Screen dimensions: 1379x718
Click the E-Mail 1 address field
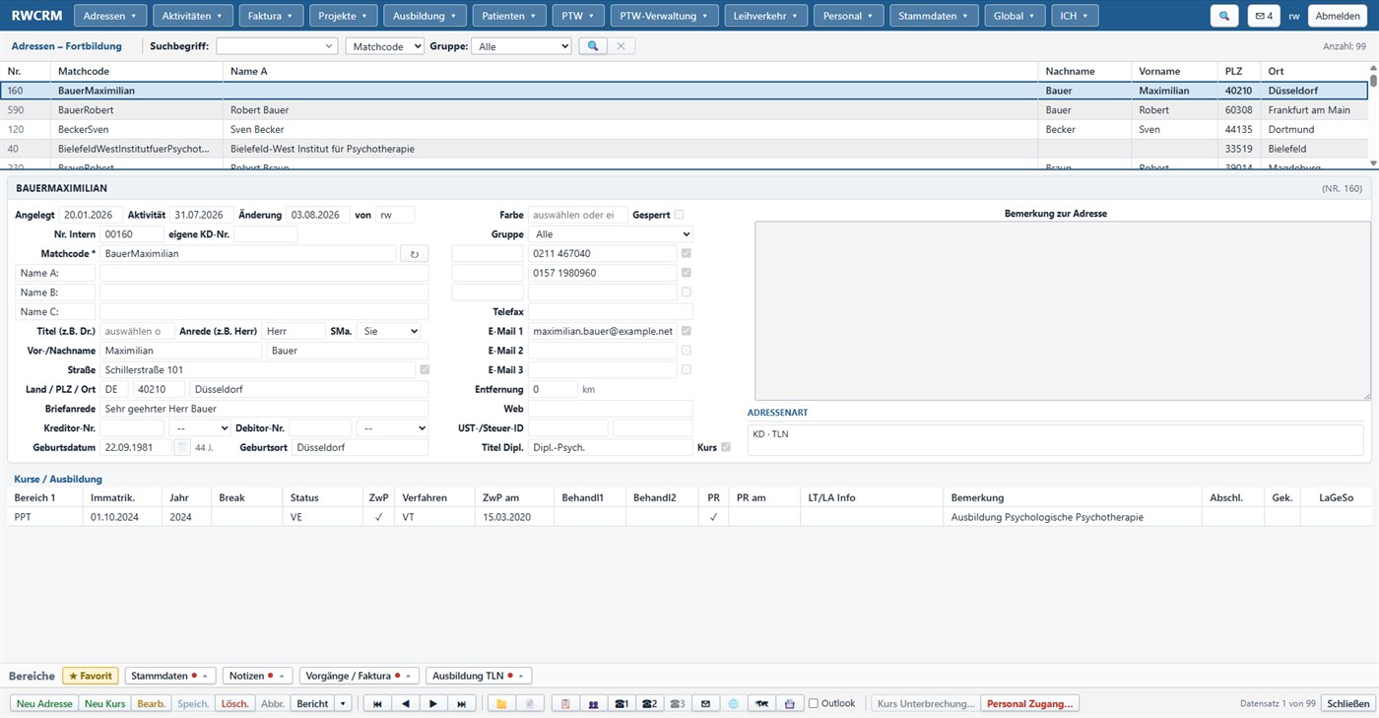pyautogui.click(x=603, y=331)
